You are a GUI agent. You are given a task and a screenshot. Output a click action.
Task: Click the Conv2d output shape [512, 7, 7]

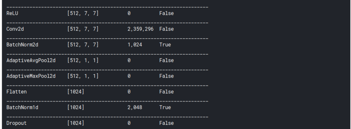click(x=83, y=29)
